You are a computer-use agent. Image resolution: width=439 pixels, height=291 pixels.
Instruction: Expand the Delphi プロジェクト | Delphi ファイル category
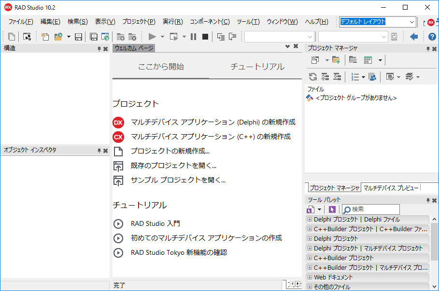[x=310, y=220]
